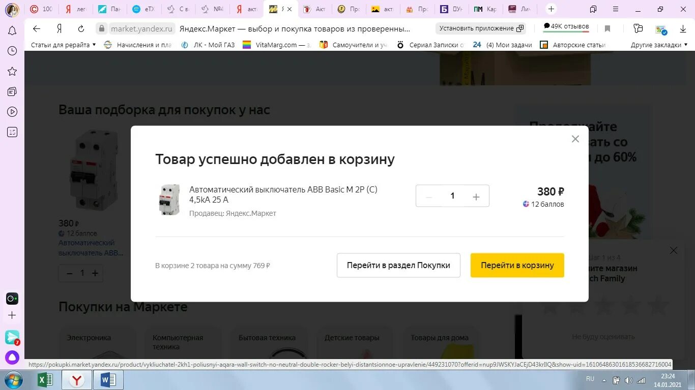695x390 pixels.
Task: Open the tab manager icon near window controls
Action: point(593,9)
